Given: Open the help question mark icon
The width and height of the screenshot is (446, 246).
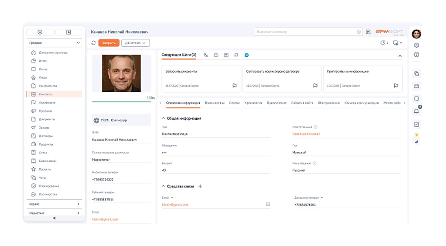Looking at the screenshot, I should click(x=417, y=54).
